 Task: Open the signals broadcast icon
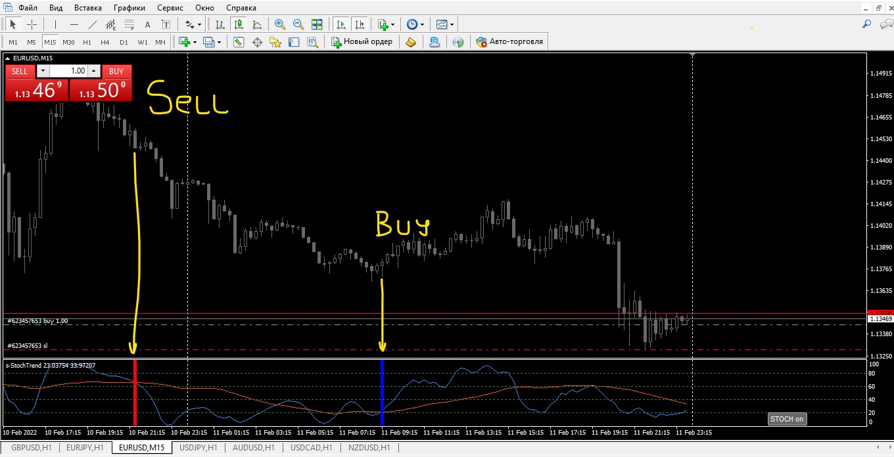pyautogui.click(x=458, y=42)
